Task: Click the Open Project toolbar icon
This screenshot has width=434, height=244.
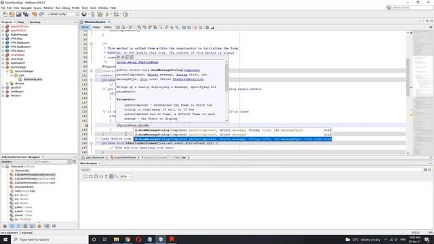Action: tap(18, 14)
